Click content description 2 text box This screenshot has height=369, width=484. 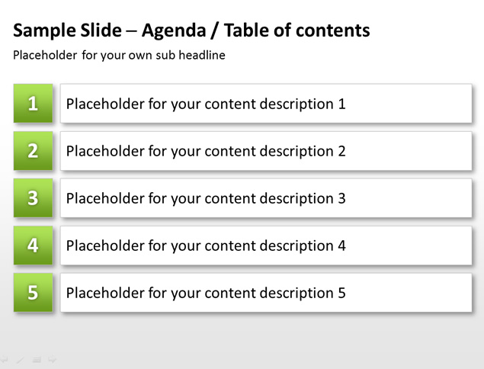point(266,151)
